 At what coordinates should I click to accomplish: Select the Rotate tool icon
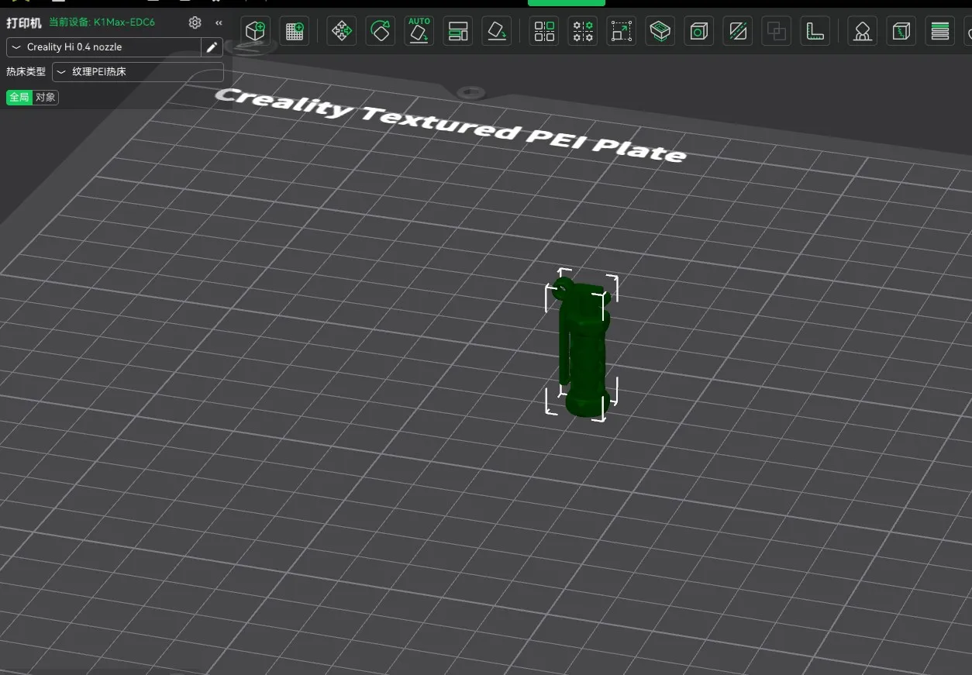pos(380,31)
